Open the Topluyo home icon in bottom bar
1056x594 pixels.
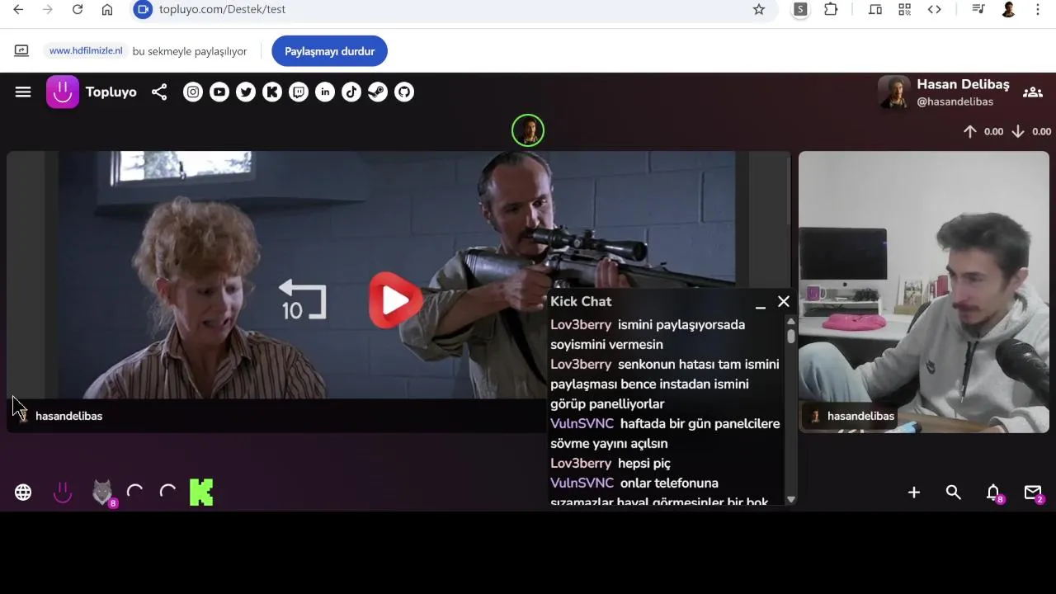63,493
